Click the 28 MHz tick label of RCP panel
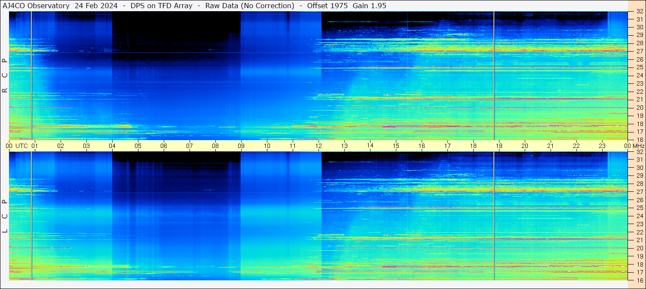Screen dimensions: 646x289 tap(640, 43)
